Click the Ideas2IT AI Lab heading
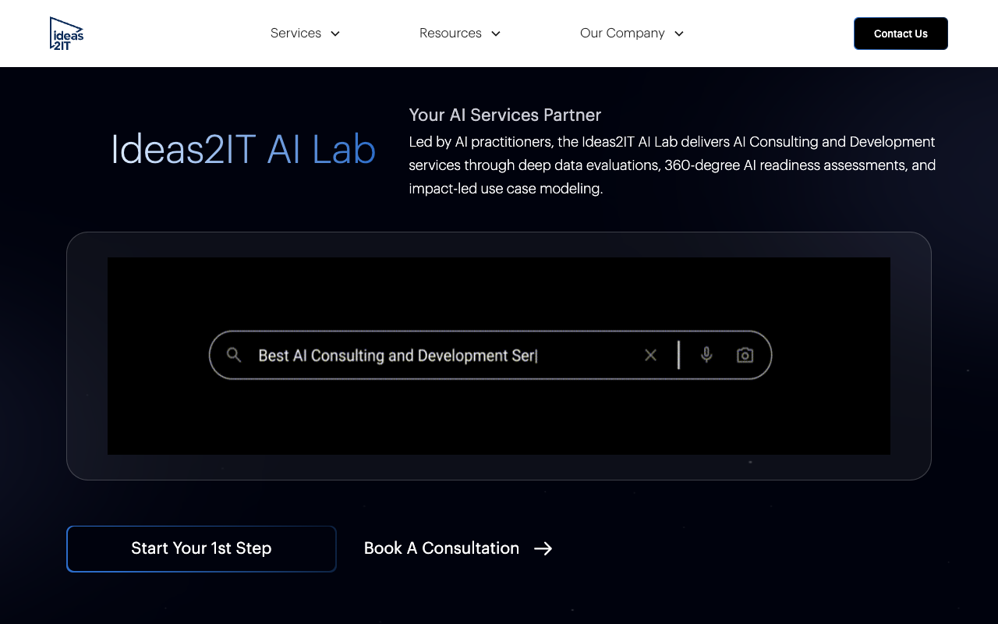Screen dimensions: 998x624 tap(243, 149)
